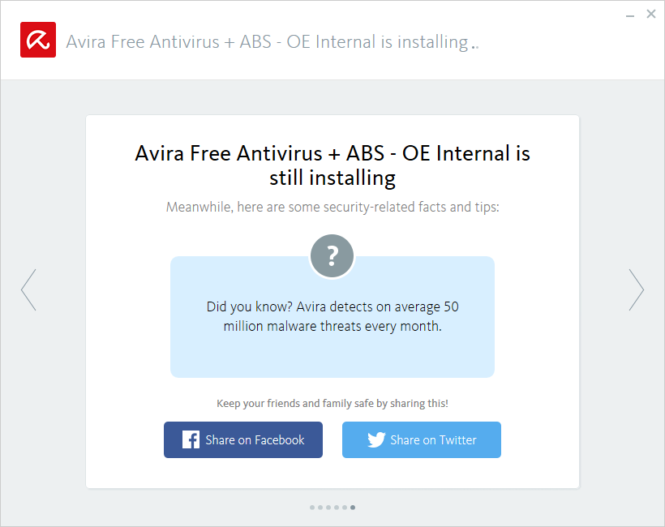Select the first pagination dot

pos(312,507)
